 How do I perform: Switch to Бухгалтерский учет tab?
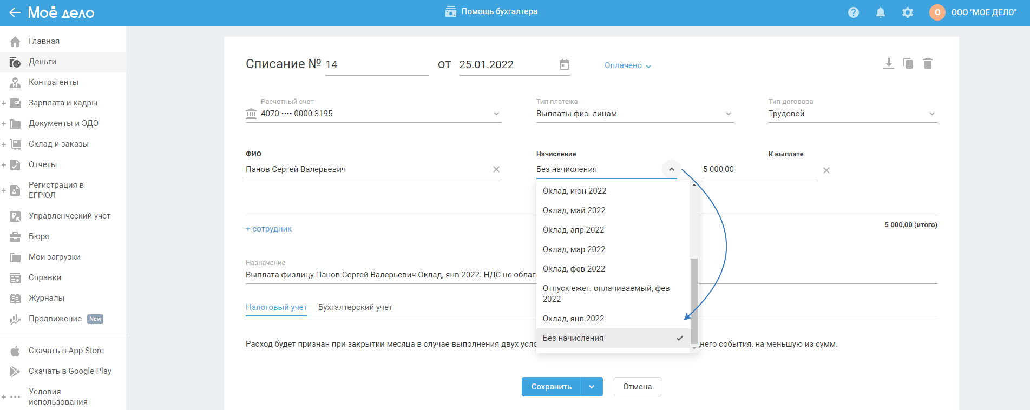click(355, 307)
